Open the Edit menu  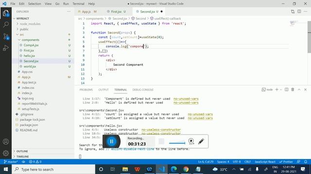21,3
